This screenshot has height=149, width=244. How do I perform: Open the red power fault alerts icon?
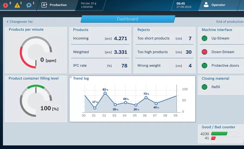(5, 5)
